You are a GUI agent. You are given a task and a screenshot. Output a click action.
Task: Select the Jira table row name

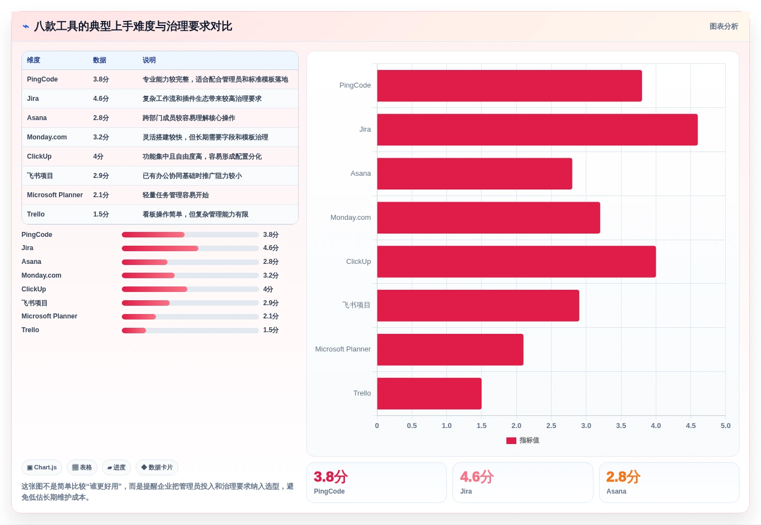coord(33,99)
